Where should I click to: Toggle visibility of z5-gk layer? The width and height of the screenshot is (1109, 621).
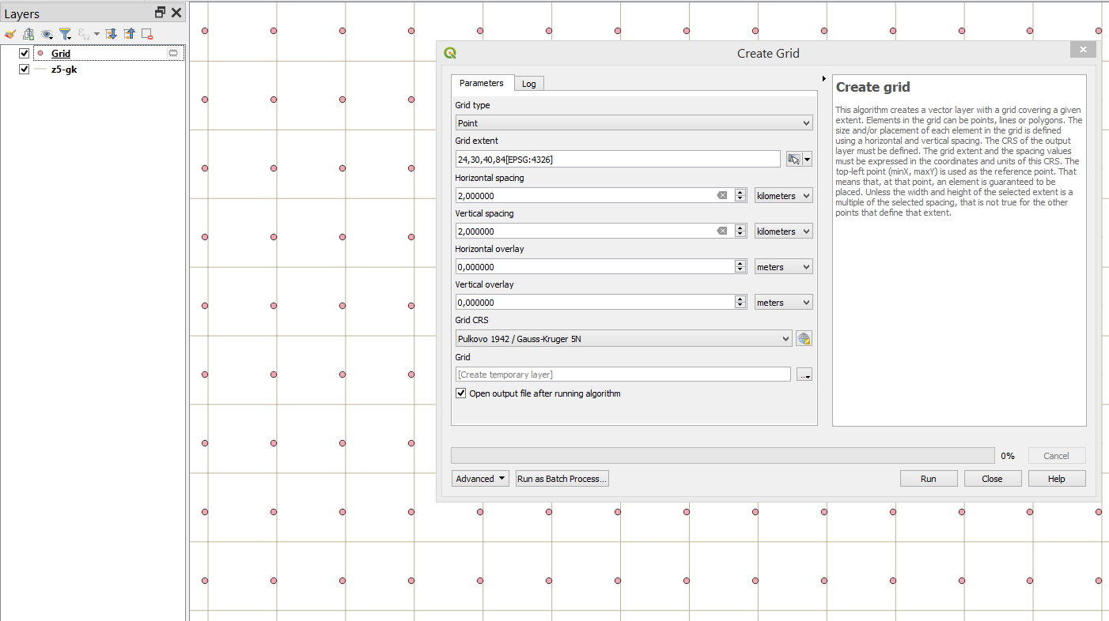point(24,70)
